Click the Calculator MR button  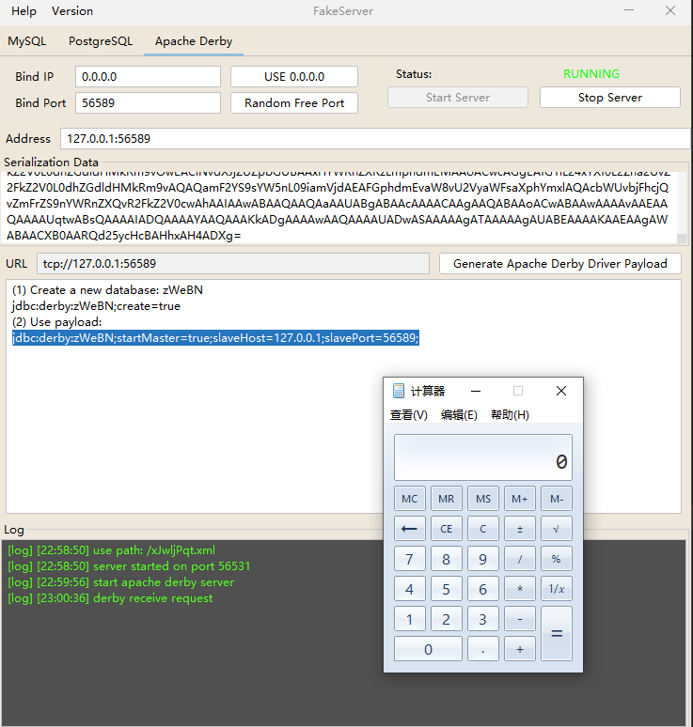[446, 499]
